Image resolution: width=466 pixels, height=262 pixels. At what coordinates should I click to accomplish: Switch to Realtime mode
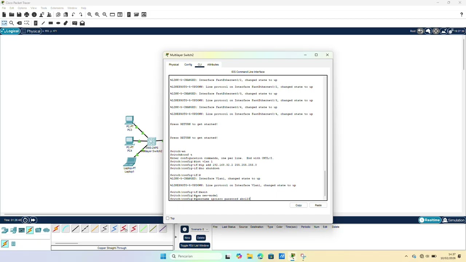[x=429, y=220]
